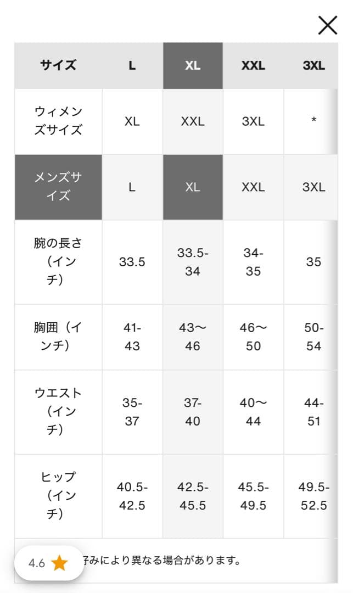This screenshot has width=353, height=593.
Task: Click the ウエスト（インチ）row label
Action: [x=57, y=411]
